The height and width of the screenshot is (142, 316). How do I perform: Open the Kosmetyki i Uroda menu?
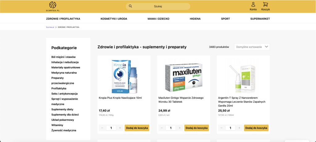pos(114,19)
